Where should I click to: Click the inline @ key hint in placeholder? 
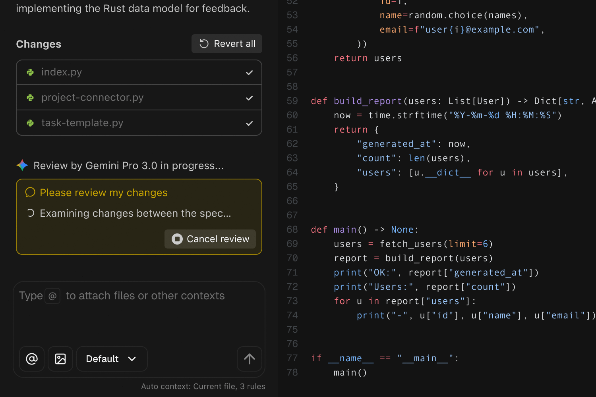52,296
